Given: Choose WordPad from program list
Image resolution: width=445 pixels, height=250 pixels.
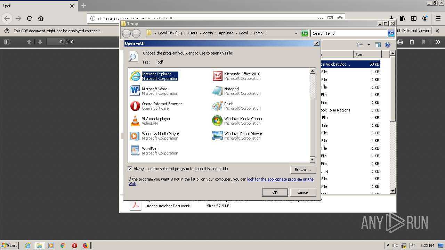Looking at the screenshot, I should pos(154,151).
